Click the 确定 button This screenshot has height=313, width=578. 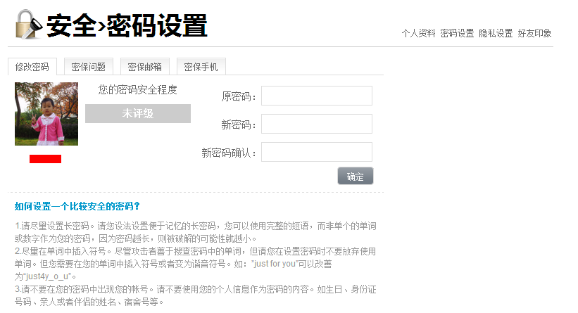[x=356, y=176]
